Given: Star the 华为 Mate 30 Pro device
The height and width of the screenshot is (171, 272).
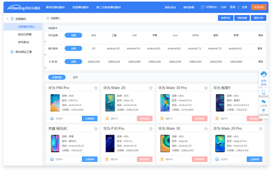Looking at the screenshot, I should tap(206, 88).
